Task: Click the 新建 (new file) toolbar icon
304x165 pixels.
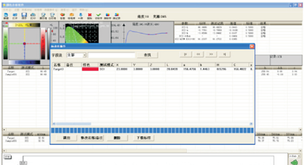Action: [6, 16]
